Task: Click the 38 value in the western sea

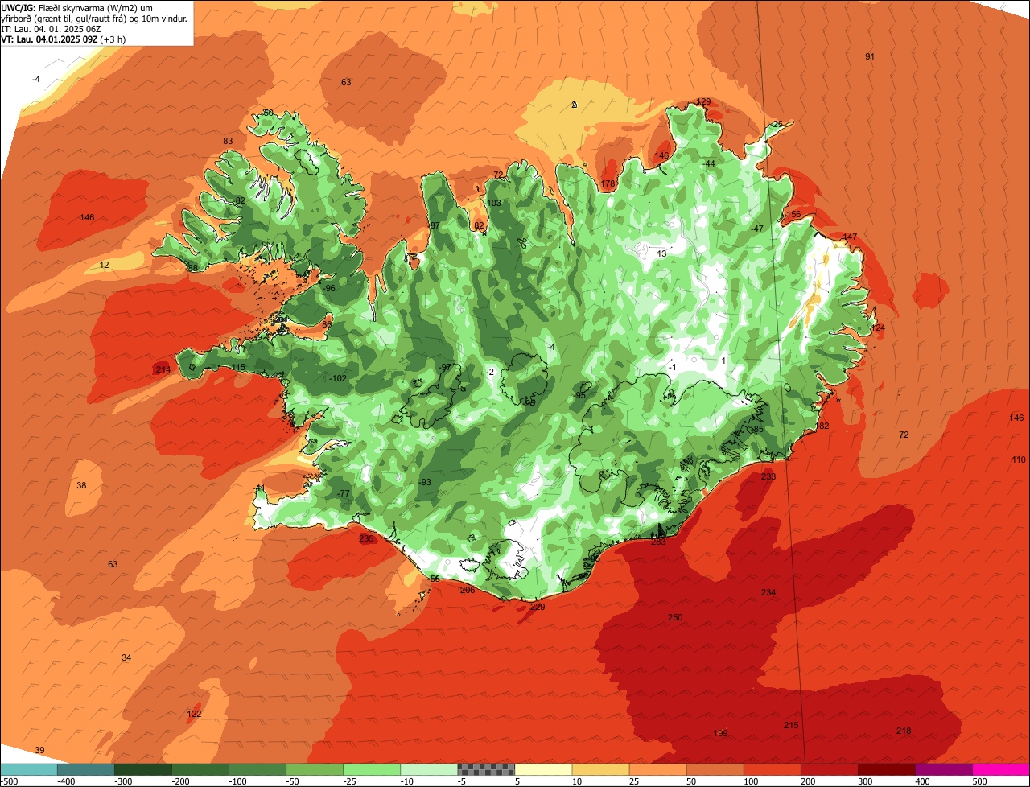Action: pos(81,485)
